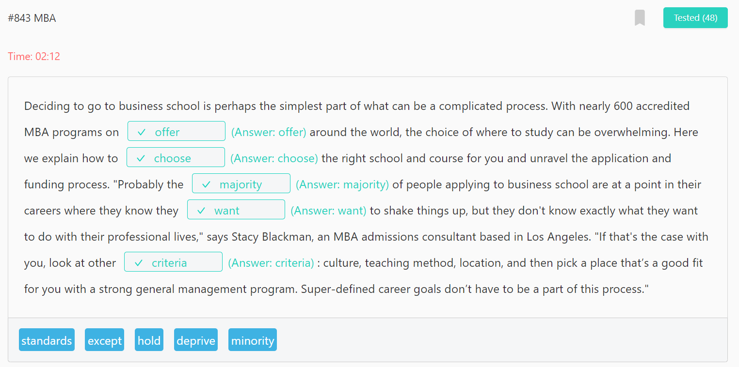Click the red Time: 02:12 timer
The image size is (739, 367).
tap(34, 56)
